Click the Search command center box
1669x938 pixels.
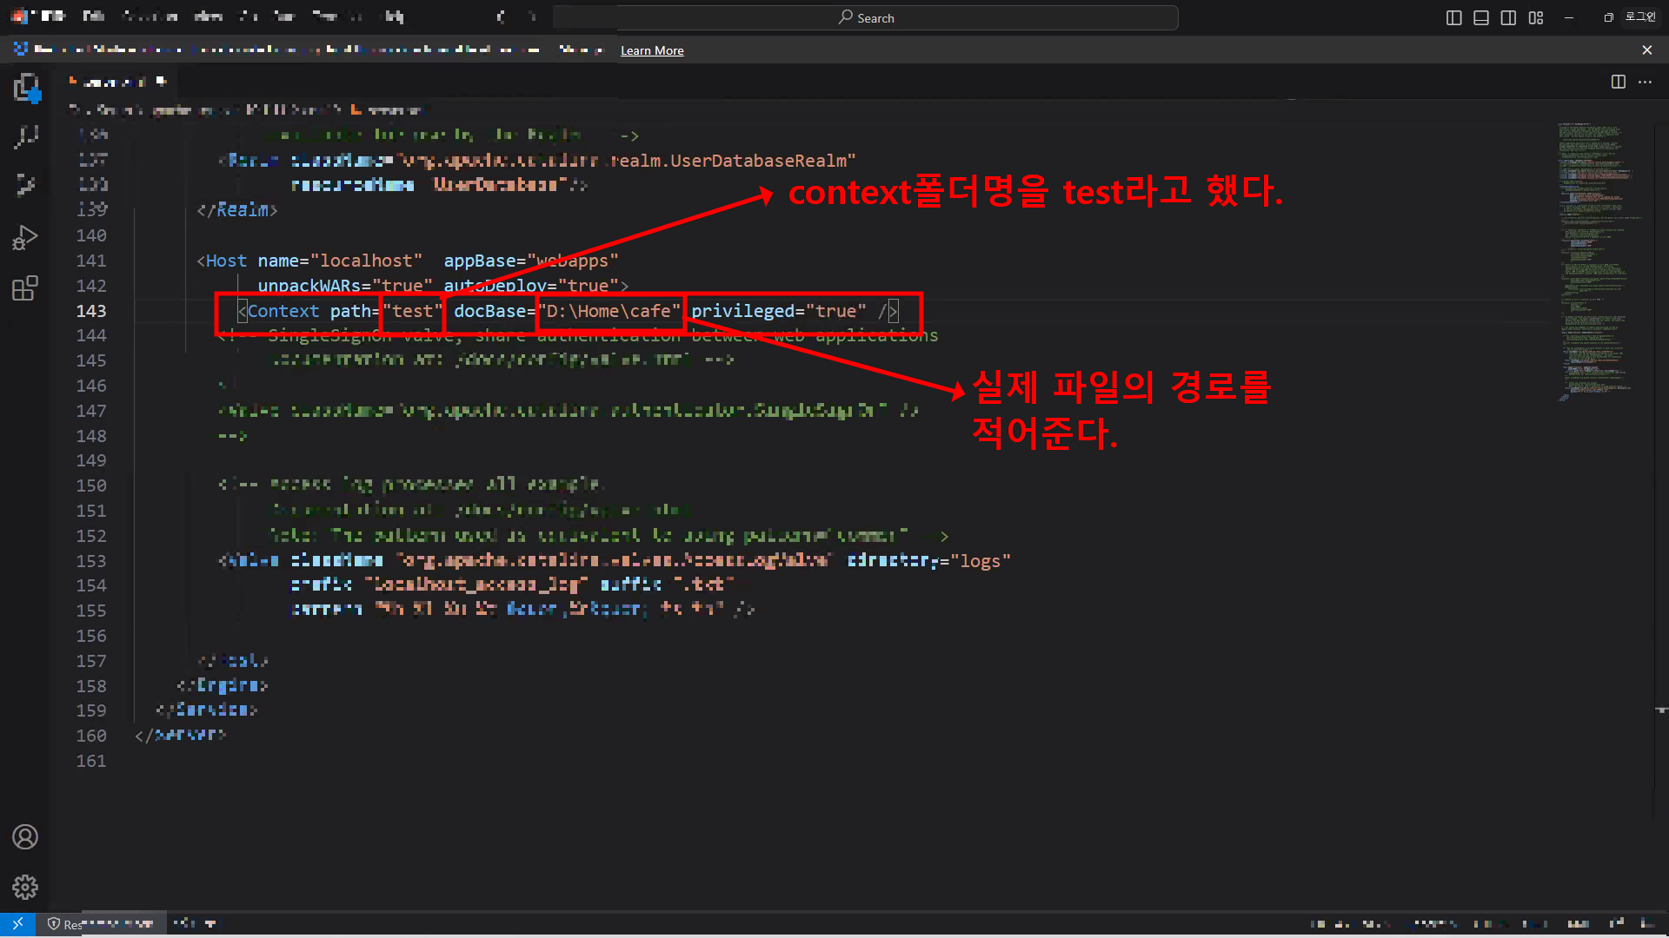[866, 17]
